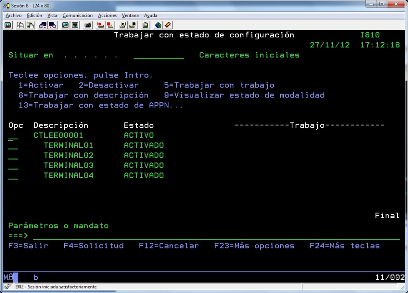Viewport: 408px width, 293px height.
Task: Click the F3=Salir function key text
Action: point(28,246)
